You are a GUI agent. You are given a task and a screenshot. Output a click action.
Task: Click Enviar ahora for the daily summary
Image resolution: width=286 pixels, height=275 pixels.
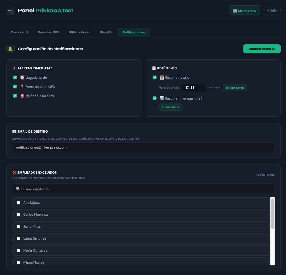pyautogui.click(x=235, y=88)
